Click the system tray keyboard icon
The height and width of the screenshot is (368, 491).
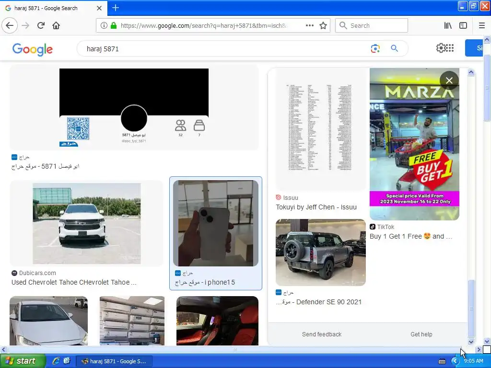(x=442, y=361)
